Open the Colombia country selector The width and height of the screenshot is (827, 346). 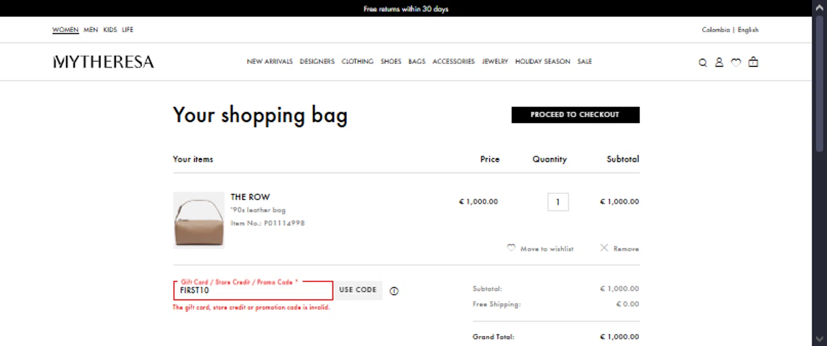click(716, 30)
